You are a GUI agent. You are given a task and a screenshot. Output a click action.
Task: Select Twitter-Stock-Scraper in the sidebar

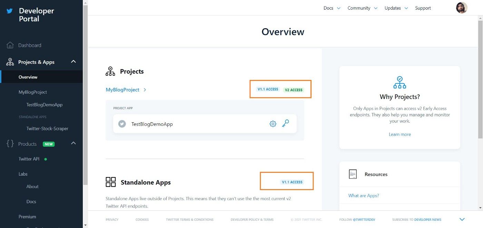tap(47, 128)
